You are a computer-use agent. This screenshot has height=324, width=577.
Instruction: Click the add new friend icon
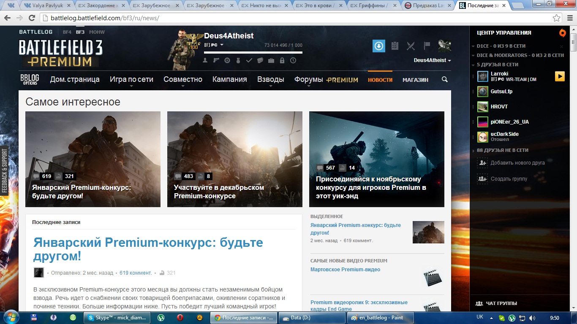[x=482, y=163]
